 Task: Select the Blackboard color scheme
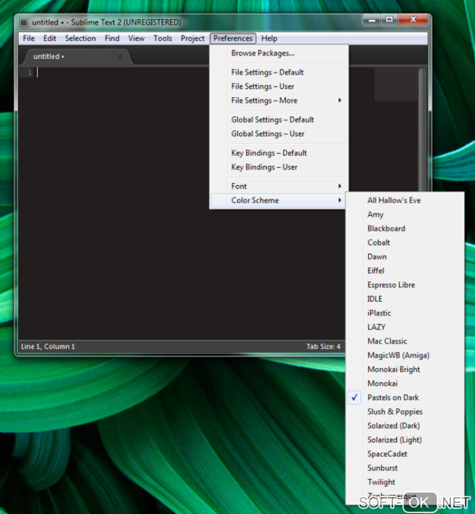405,229
